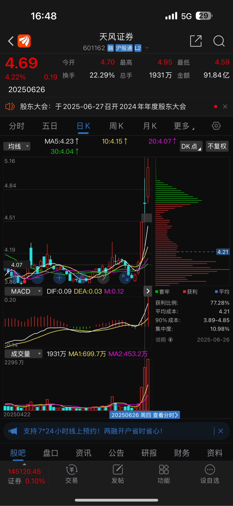Tap the 4.07 price label on chart

coord(17,265)
